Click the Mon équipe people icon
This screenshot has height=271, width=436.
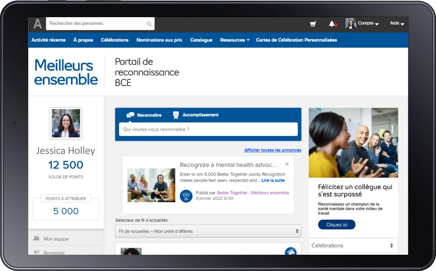(x=36, y=238)
